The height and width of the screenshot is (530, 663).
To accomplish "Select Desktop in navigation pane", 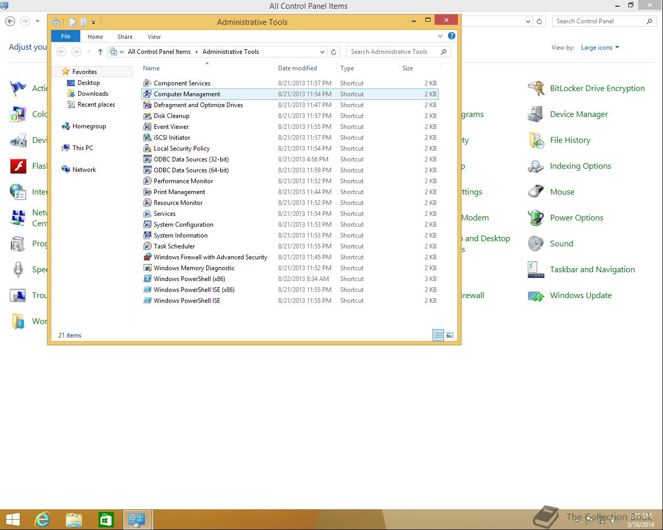I will (89, 83).
